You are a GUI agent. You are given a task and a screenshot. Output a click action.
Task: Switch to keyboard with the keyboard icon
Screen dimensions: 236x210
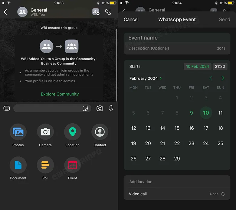7,108
